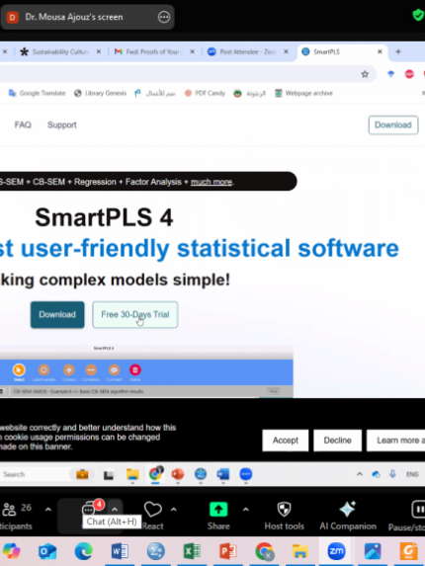The width and height of the screenshot is (425, 566).
Task: Expand the React options arrow
Action: 174,510
